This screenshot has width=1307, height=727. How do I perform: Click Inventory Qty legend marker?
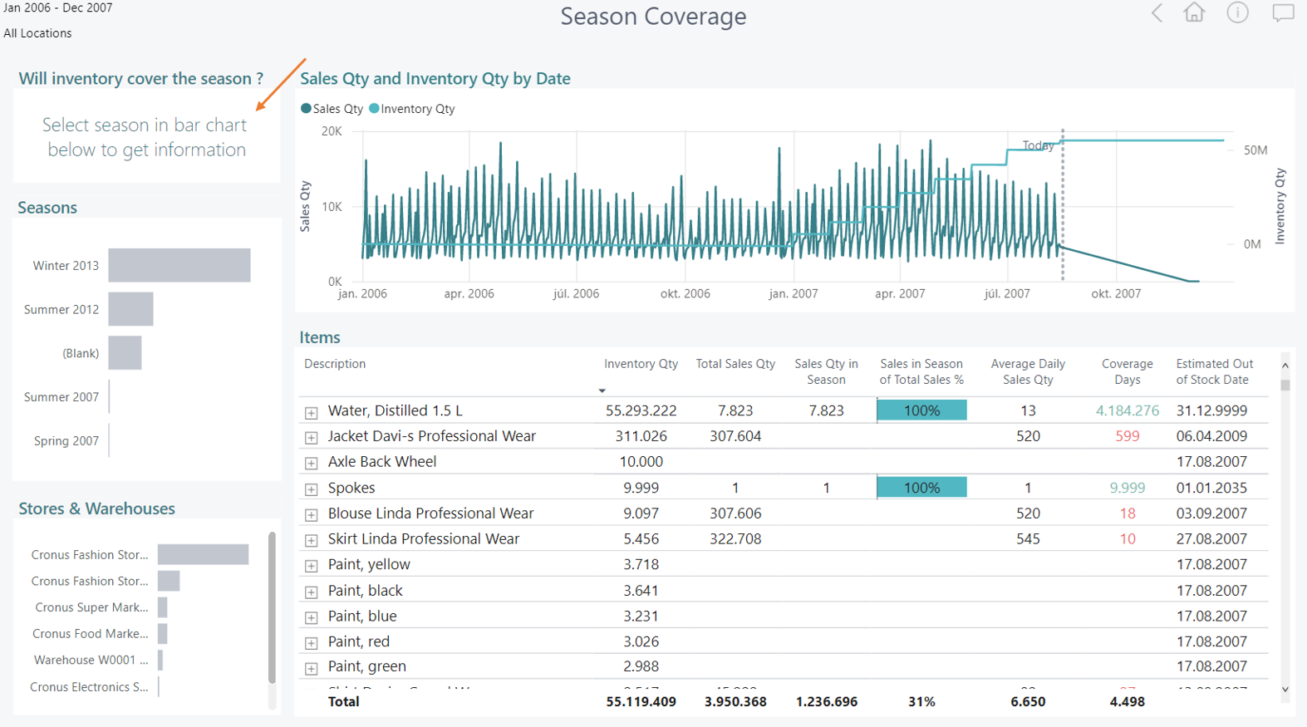374,109
